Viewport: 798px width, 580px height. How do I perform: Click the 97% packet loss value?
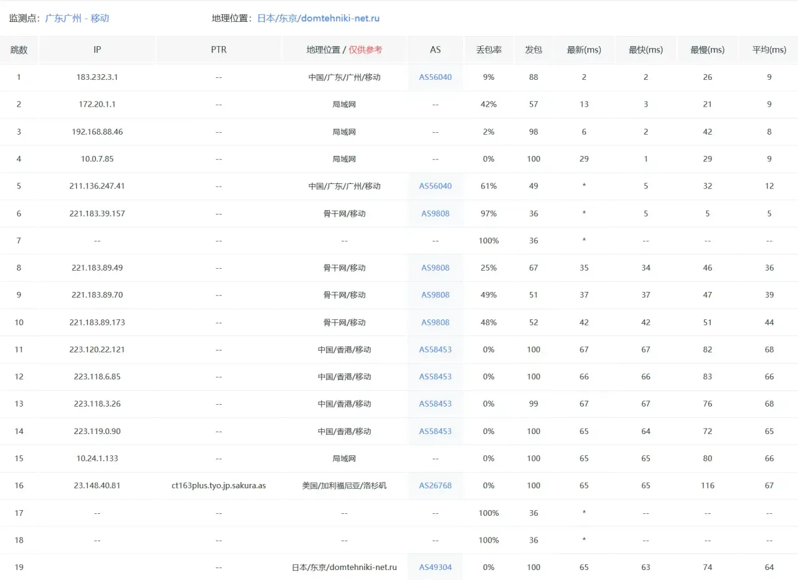click(489, 213)
